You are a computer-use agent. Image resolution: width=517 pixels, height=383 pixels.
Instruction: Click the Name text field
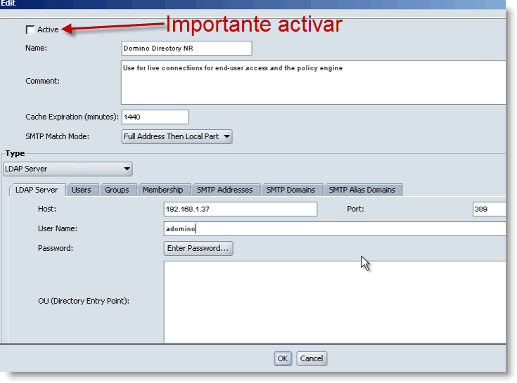pos(186,48)
